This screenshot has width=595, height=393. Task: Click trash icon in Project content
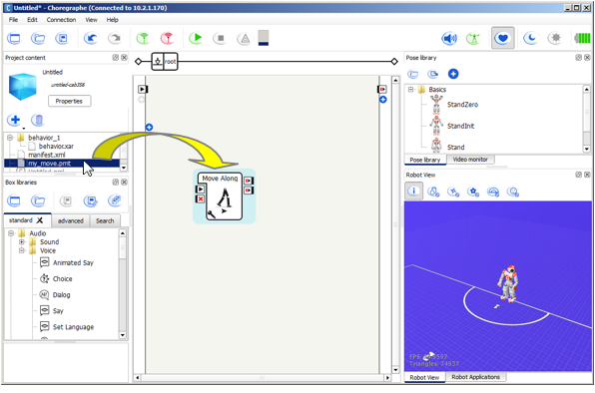[38, 120]
